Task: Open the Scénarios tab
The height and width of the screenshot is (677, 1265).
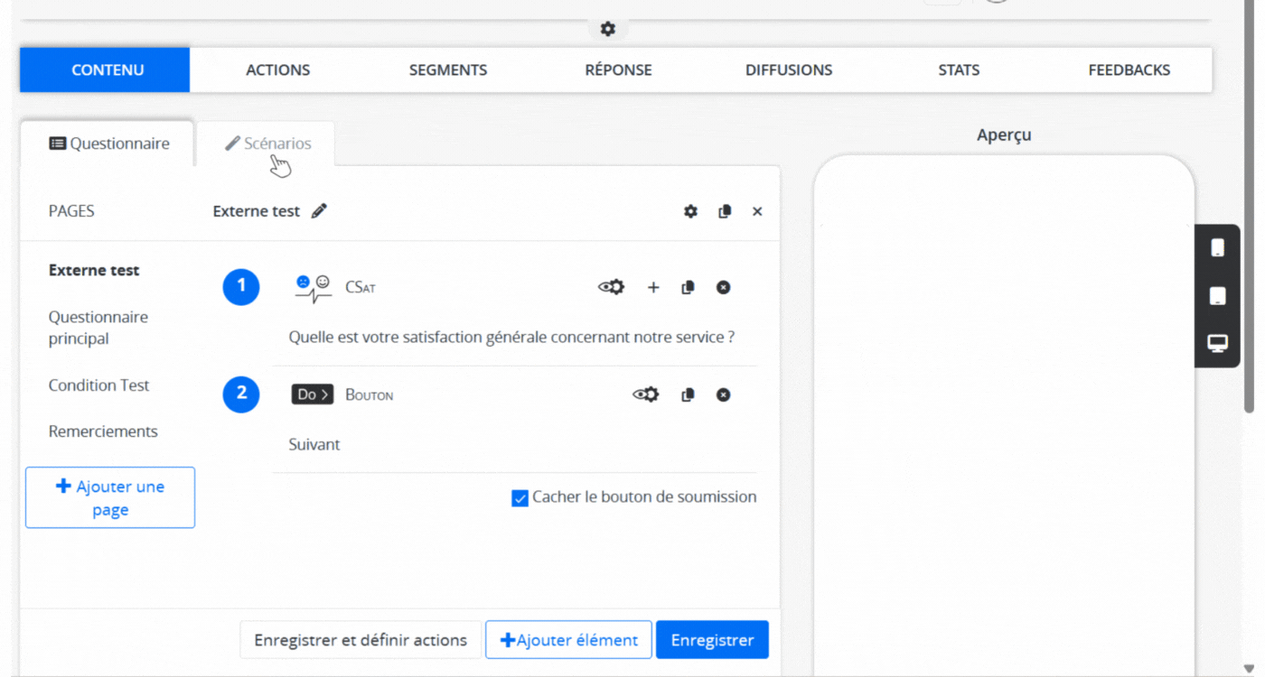Action: [267, 144]
